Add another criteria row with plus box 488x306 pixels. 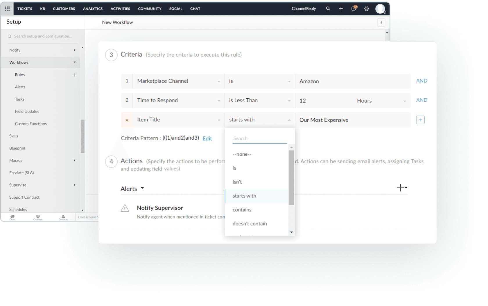click(420, 120)
